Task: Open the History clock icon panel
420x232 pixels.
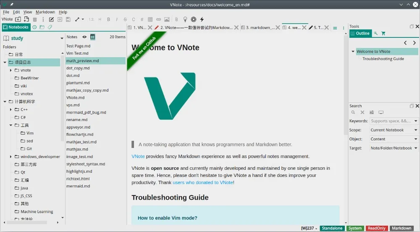Action: 35,27
